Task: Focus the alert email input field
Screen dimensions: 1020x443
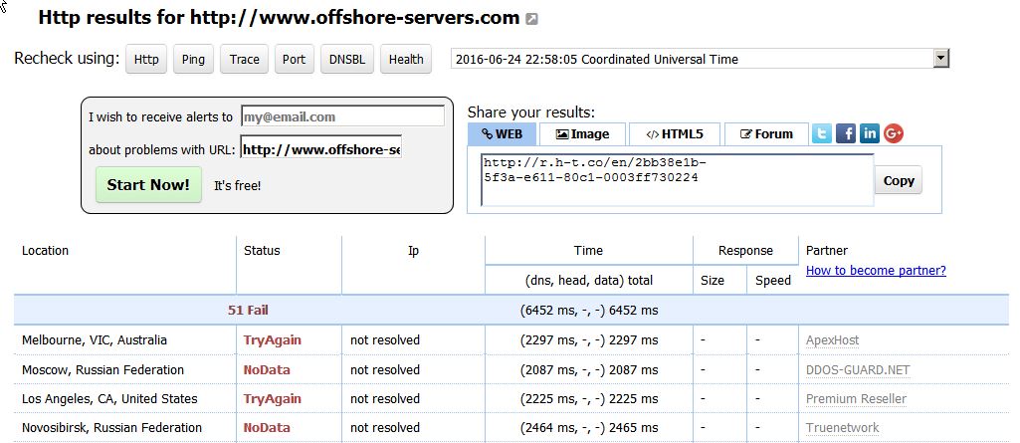Action: coord(342,116)
